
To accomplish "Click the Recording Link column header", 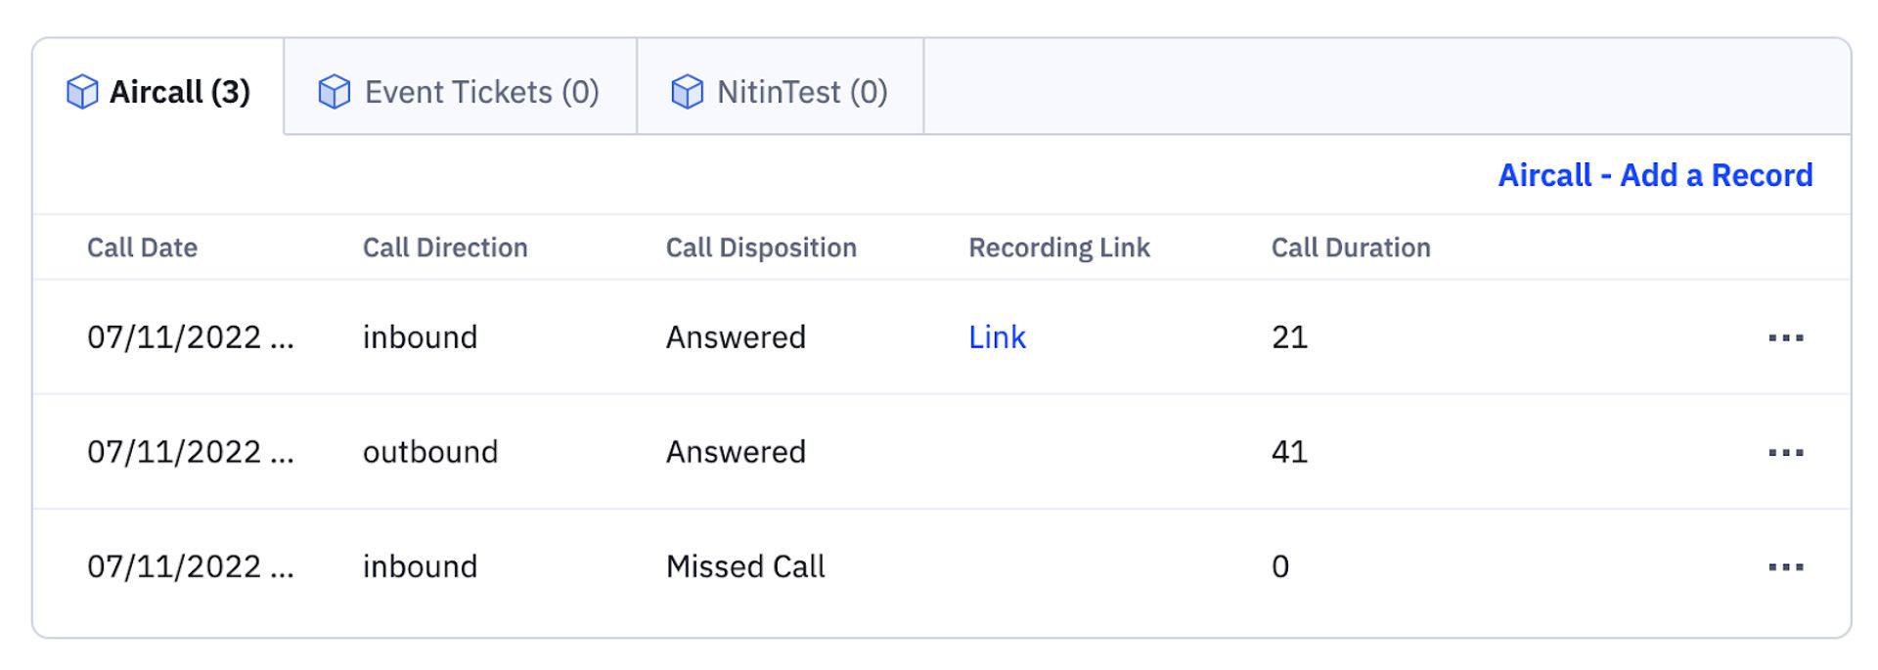I will click(x=1059, y=247).
